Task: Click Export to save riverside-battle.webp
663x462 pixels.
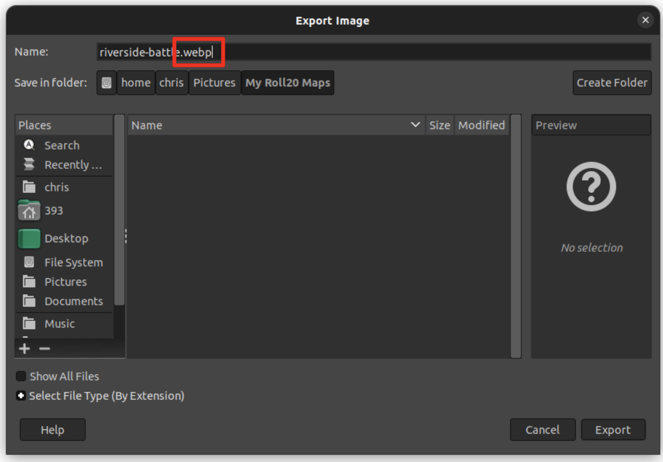Action: point(613,429)
